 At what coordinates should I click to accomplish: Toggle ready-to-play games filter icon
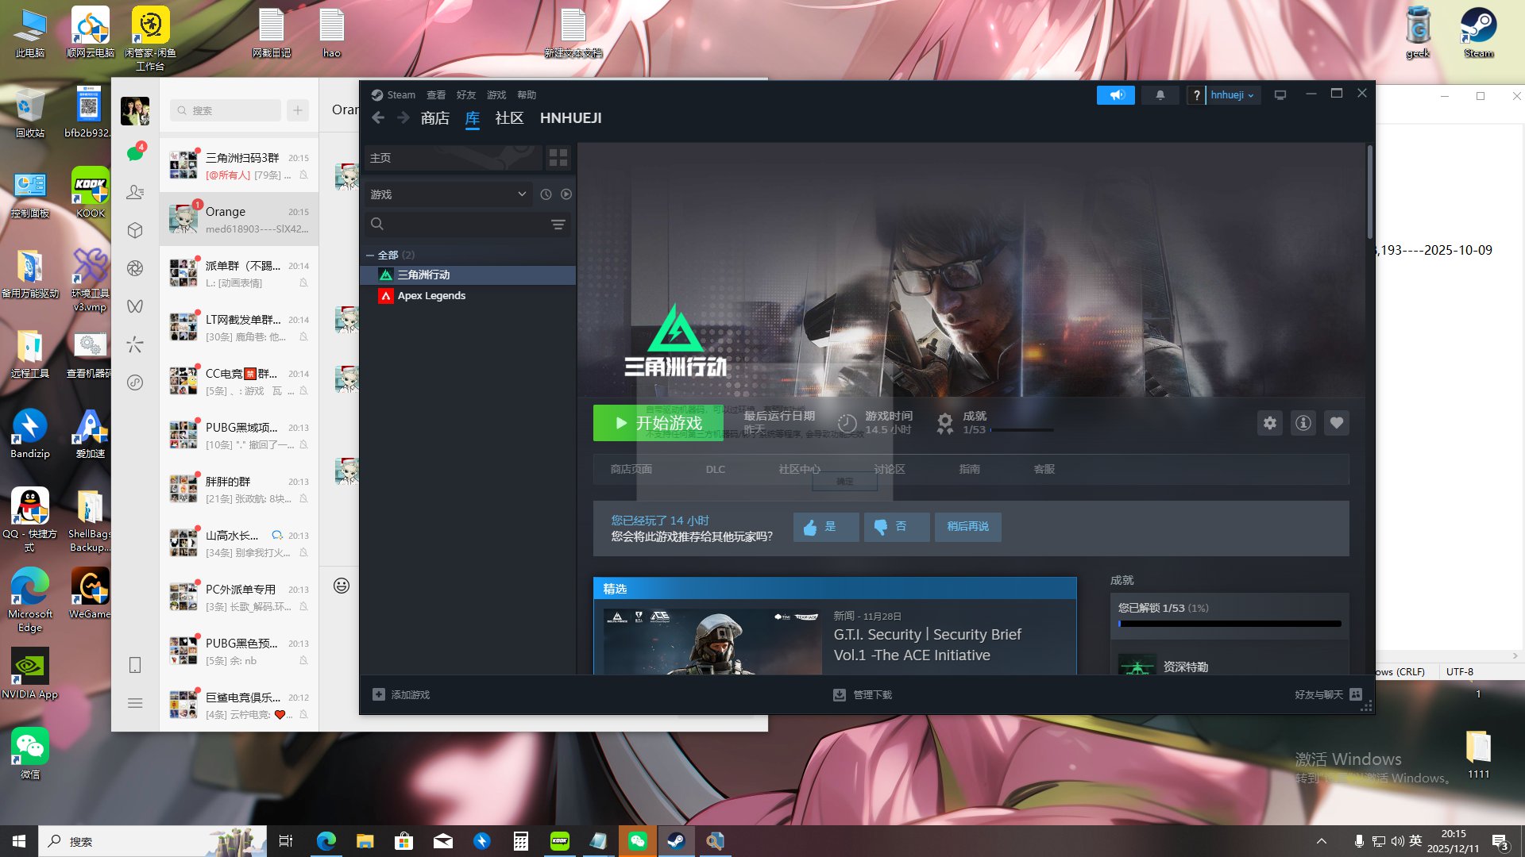pyautogui.click(x=566, y=194)
